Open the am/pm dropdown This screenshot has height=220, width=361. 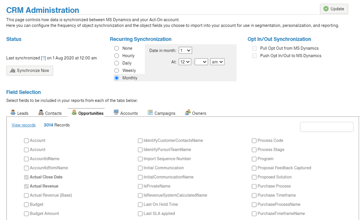[217, 62]
